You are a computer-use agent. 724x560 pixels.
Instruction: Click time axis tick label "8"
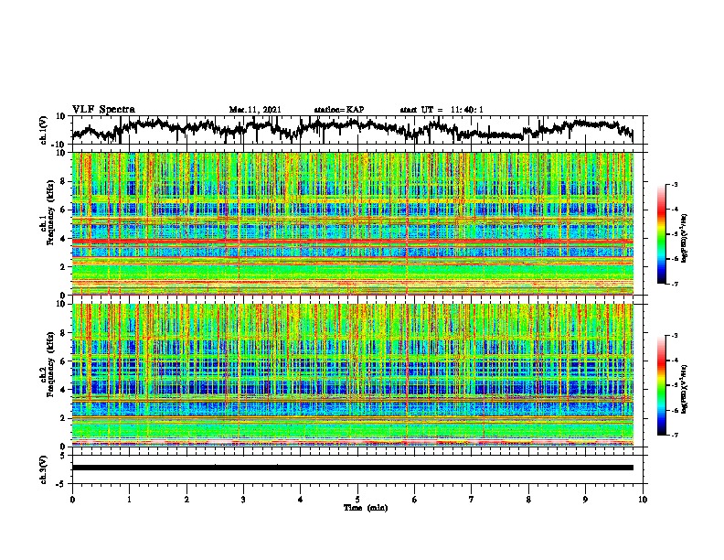click(528, 500)
